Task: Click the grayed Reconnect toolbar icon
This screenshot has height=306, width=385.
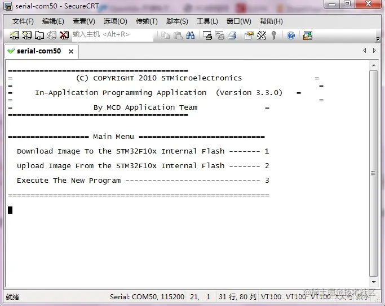Action: tap(52, 35)
